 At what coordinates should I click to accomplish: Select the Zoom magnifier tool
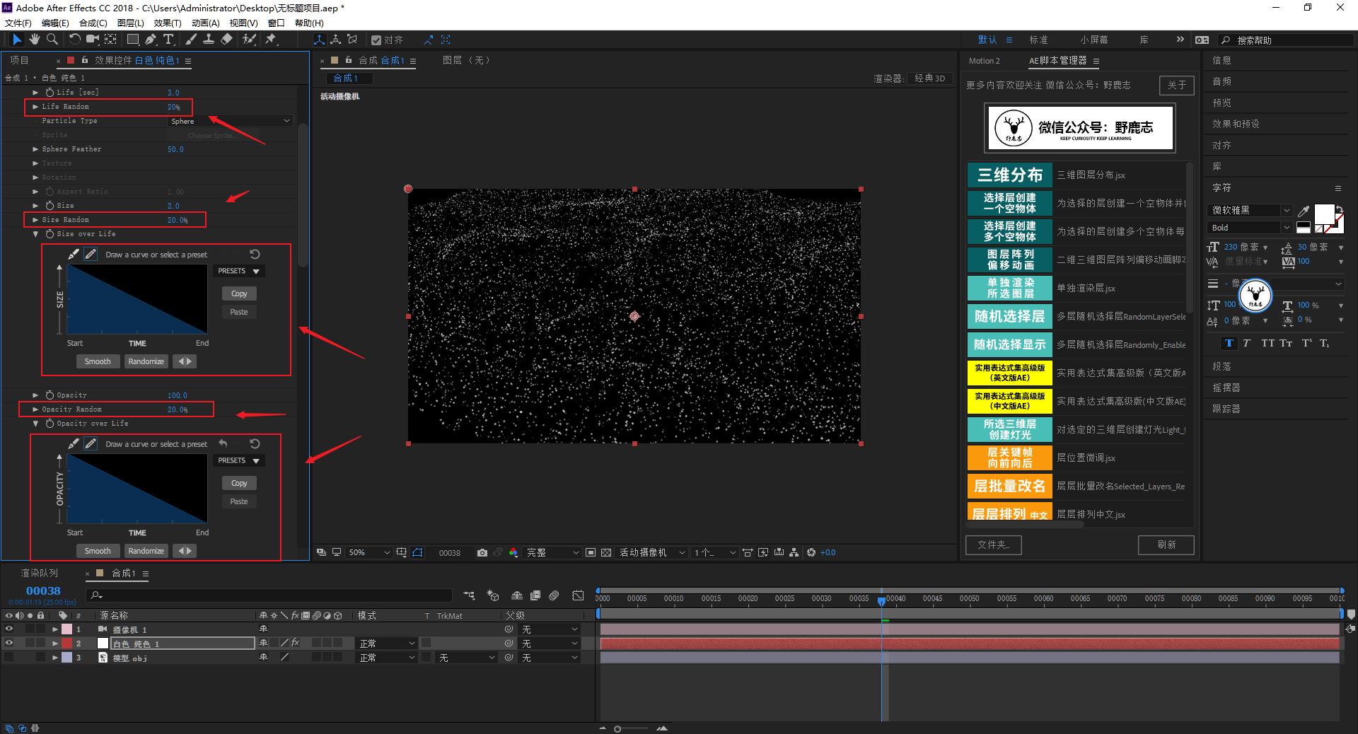52,40
